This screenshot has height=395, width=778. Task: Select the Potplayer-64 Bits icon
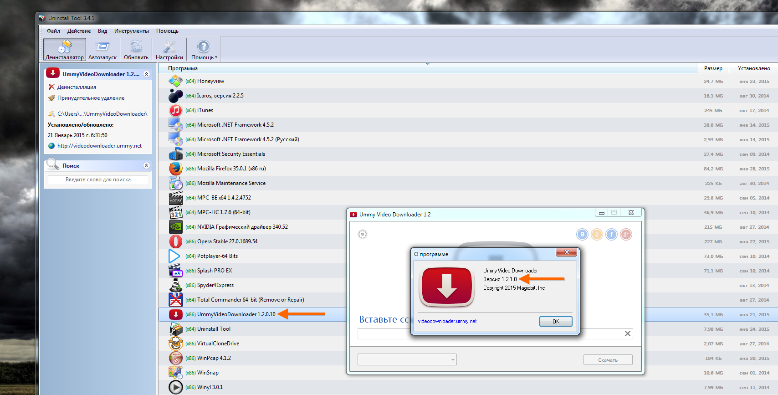(175, 256)
